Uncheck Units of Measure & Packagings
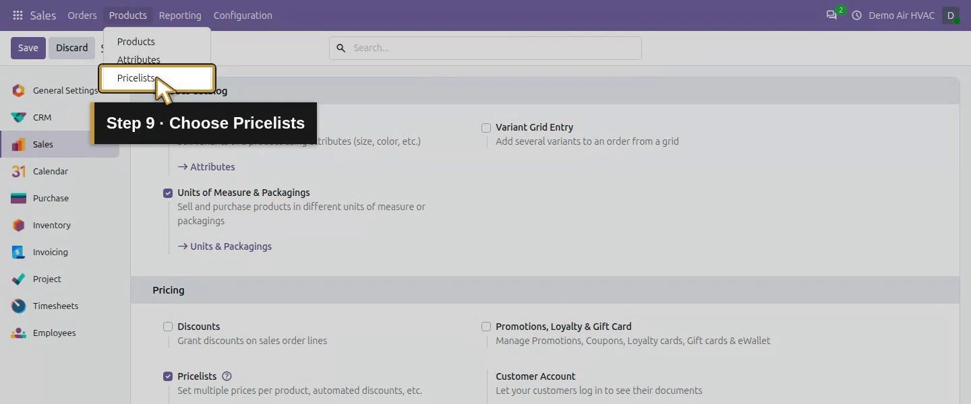This screenshot has height=404, width=971. (x=168, y=193)
